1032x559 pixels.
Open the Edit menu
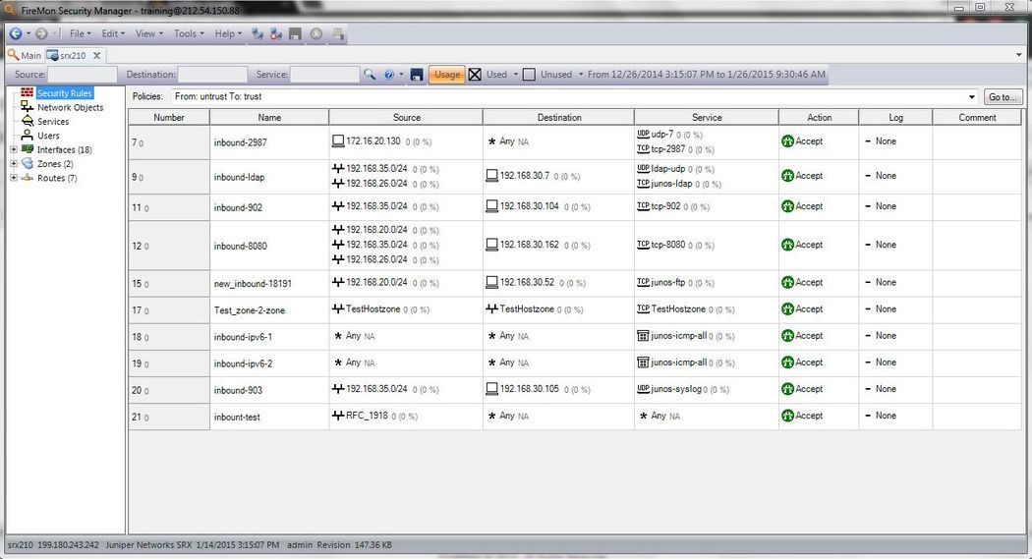click(113, 33)
